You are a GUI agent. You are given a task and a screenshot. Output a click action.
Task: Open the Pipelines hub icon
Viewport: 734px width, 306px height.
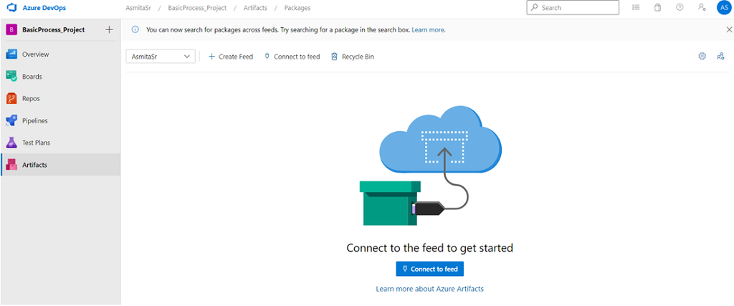click(11, 120)
